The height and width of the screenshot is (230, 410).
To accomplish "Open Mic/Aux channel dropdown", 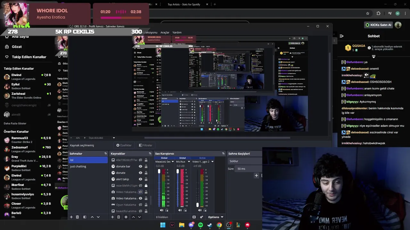I will coord(189,162).
